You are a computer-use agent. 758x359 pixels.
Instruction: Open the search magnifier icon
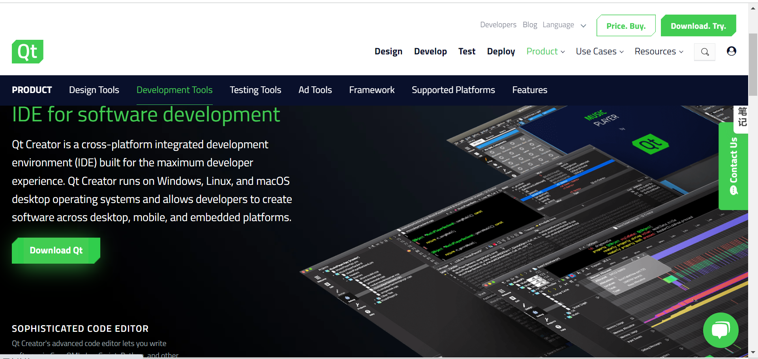point(705,52)
